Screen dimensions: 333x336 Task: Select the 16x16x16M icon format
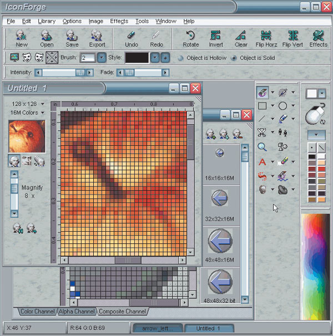click(220, 165)
